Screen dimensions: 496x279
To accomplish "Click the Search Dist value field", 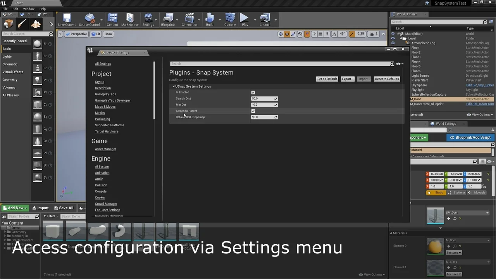I will tap(263, 98).
